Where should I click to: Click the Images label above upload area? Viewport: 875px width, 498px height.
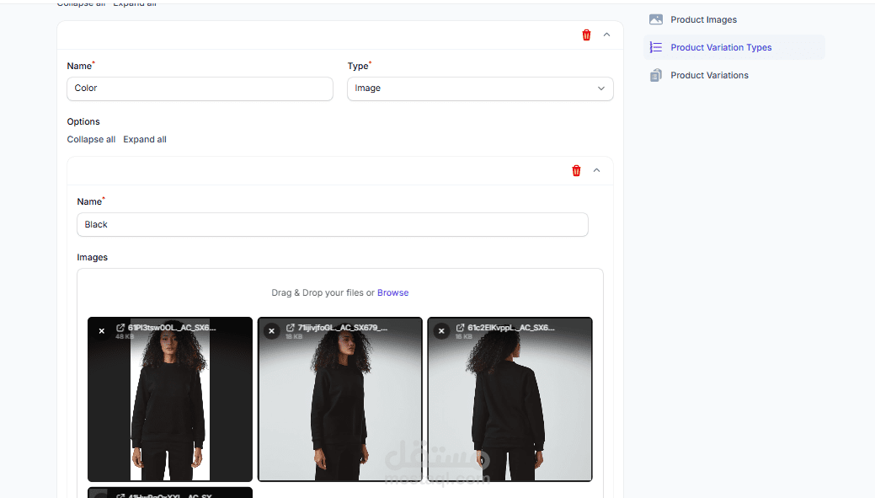click(92, 257)
